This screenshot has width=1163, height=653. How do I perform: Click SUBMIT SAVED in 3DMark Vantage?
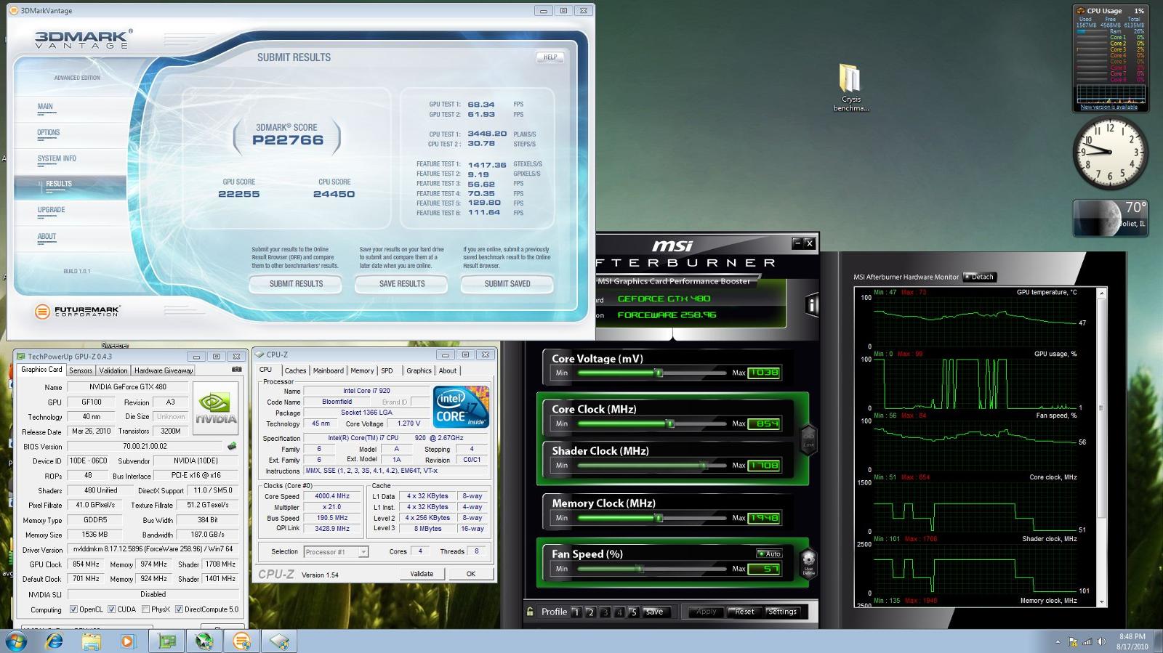[507, 284]
